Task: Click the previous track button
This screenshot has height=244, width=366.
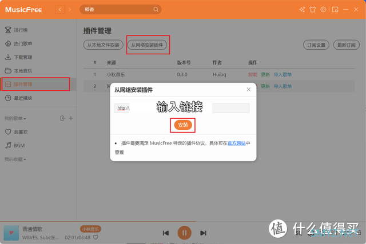Action: [x=166, y=233]
